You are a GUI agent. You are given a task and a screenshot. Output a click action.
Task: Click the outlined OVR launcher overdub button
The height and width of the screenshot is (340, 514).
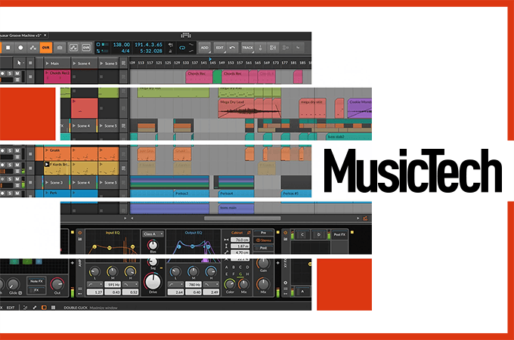86,48
